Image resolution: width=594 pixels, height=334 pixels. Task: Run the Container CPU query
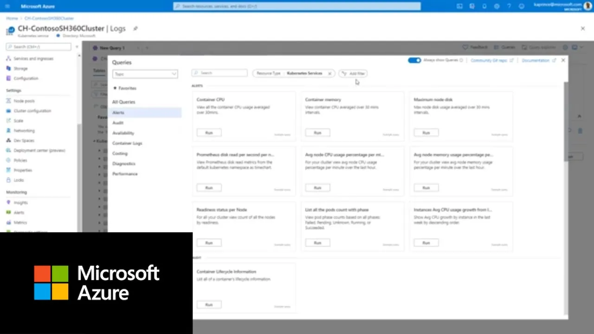tap(209, 133)
